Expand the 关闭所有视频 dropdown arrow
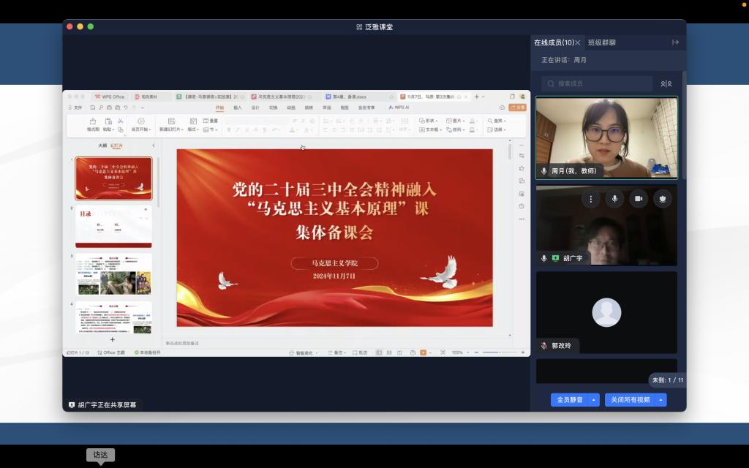Screen dimensions: 749x468 (661, 400)
